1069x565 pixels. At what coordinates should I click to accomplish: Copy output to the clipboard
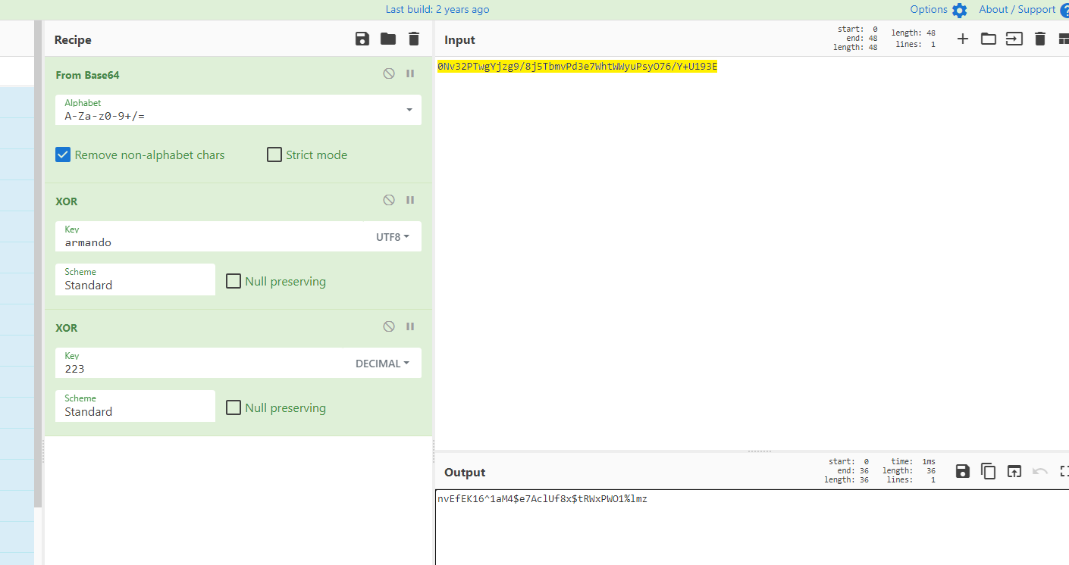989,472
